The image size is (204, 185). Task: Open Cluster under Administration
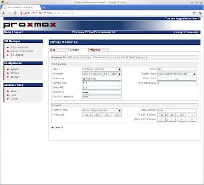(14, 99)
